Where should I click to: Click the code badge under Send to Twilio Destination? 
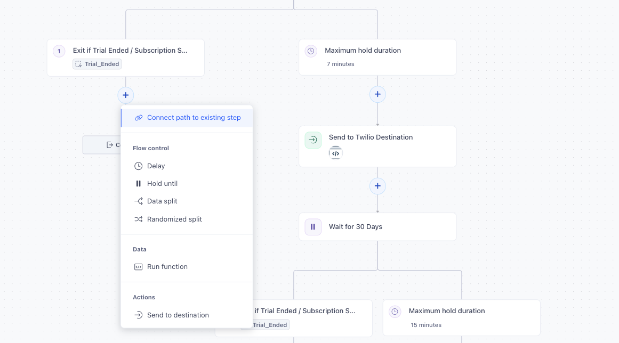click(335, 153)
